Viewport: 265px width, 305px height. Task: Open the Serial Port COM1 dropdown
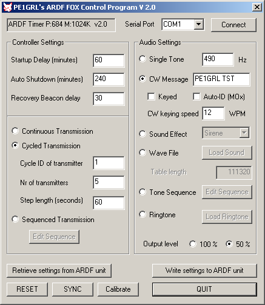coord(198,24)
